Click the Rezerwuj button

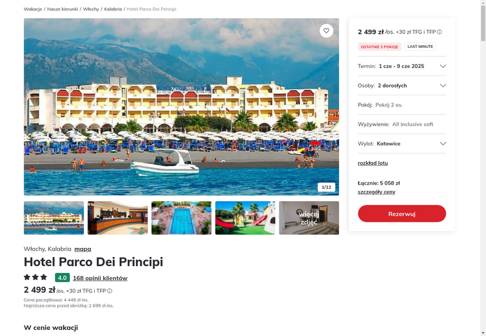point(402,213)
